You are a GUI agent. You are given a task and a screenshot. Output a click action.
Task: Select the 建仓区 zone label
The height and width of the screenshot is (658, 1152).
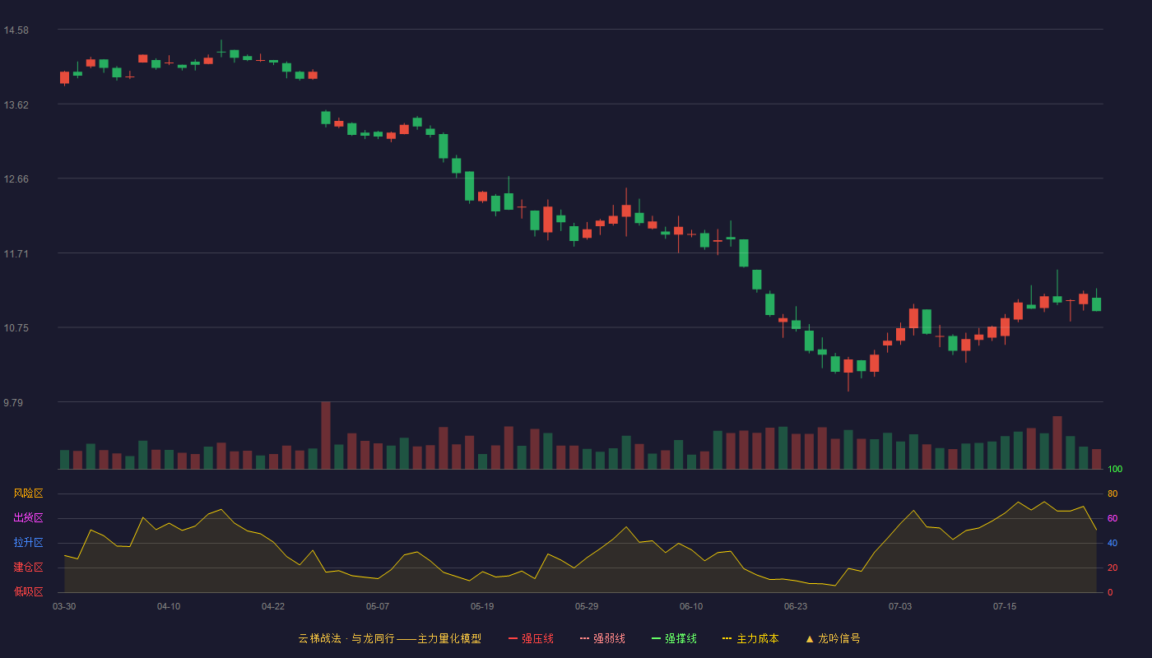(x=28, y=568)
